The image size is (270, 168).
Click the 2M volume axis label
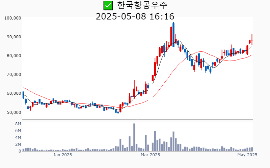coord(18,144)
